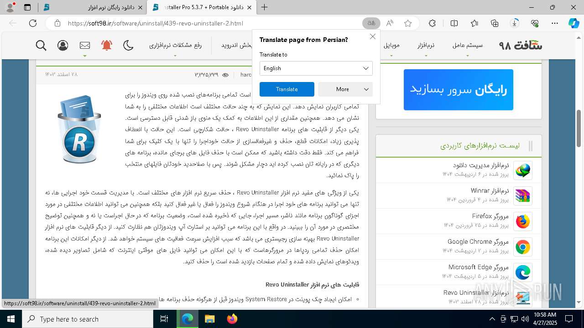Viewport: 584px width, 328px height.
Task: Close the Revo Uninstaller browser tab
Action: (249, 7)
